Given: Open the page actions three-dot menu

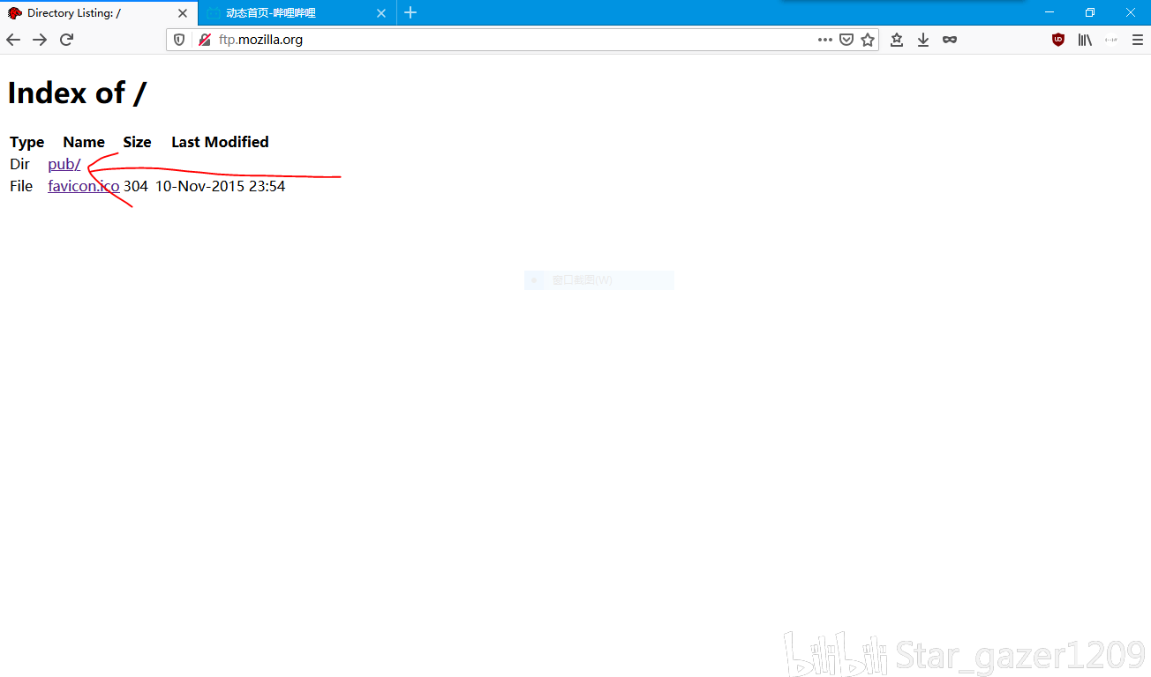Looking at the screenshot, I should pyautogui.click(x=825, y=40).
